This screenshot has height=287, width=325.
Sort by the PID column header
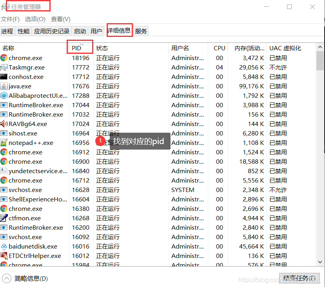coord(81,48)
